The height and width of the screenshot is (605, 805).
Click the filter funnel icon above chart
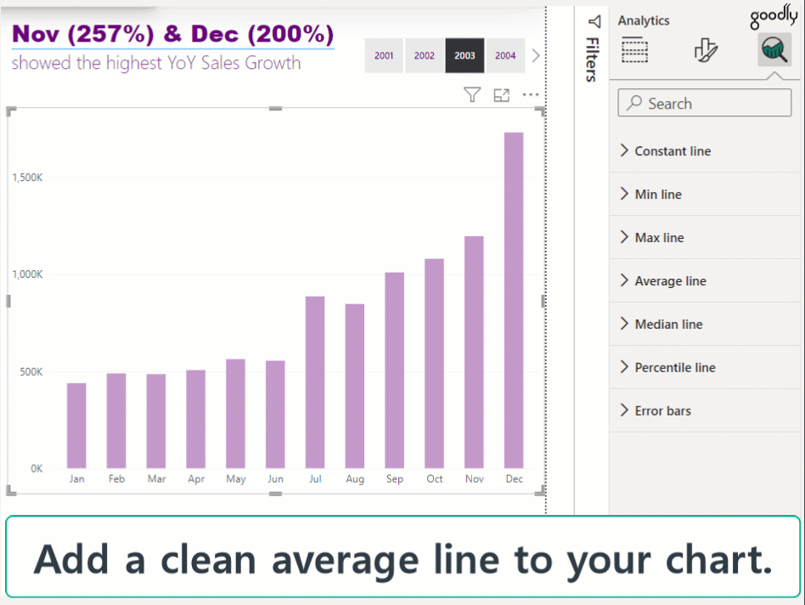473,95
